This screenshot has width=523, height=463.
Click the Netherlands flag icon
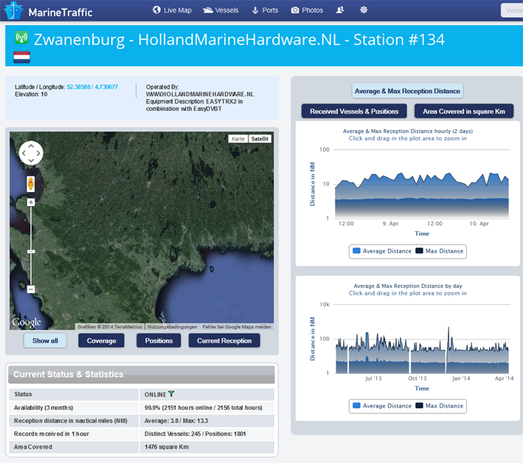click(21, 57)
